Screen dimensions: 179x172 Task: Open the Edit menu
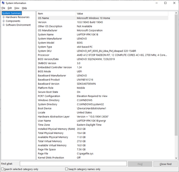10,8
